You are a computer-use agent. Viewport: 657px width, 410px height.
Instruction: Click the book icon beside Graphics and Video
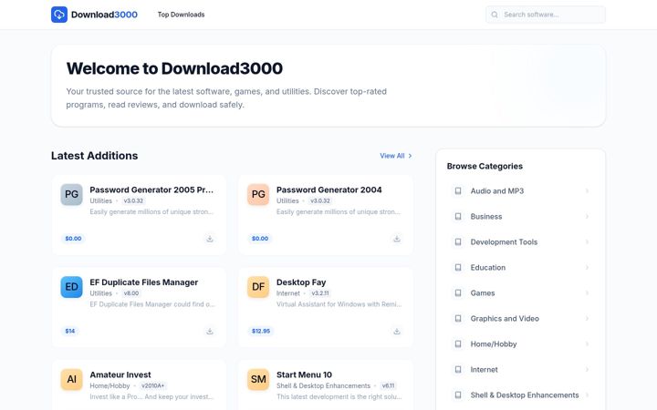point(458,319)
